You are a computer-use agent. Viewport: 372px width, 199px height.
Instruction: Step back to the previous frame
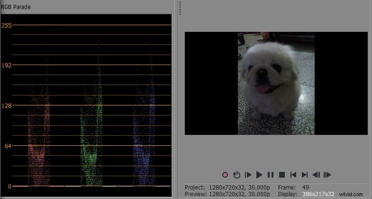tap(316, 175)
